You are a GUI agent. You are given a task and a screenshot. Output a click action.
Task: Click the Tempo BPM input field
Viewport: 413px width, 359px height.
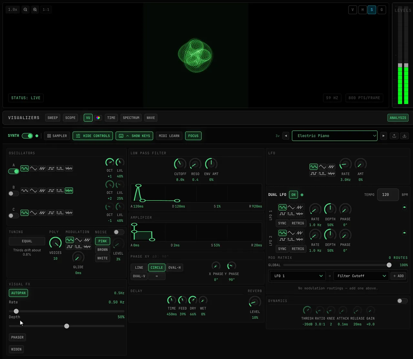click(388, 195)
